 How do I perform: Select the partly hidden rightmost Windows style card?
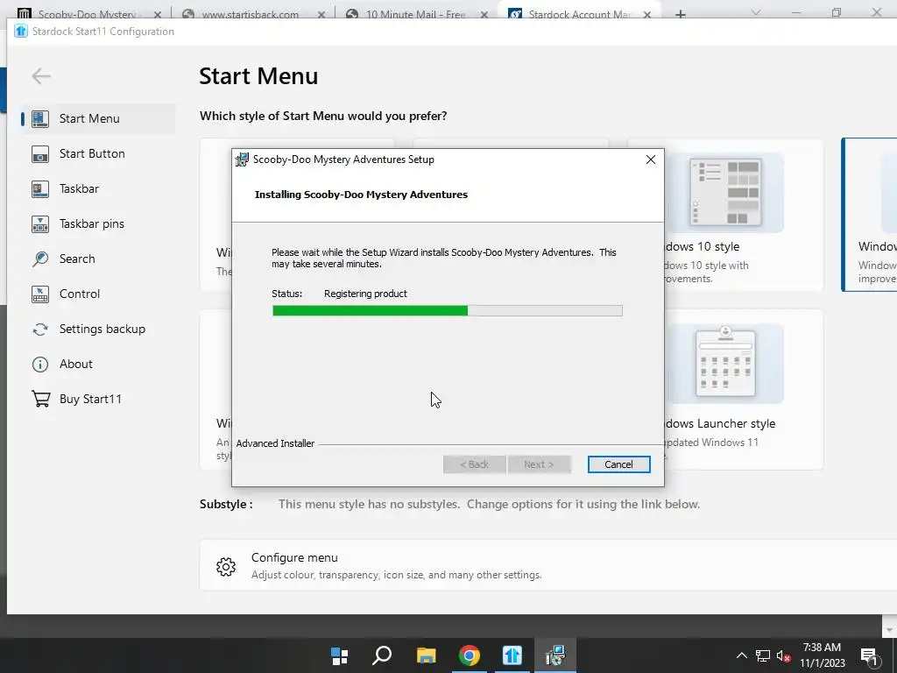click(870, 215)
